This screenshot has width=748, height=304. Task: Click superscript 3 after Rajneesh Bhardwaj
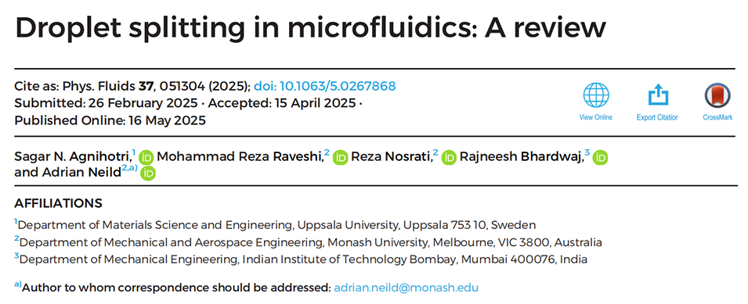click(x=587, y=152)
